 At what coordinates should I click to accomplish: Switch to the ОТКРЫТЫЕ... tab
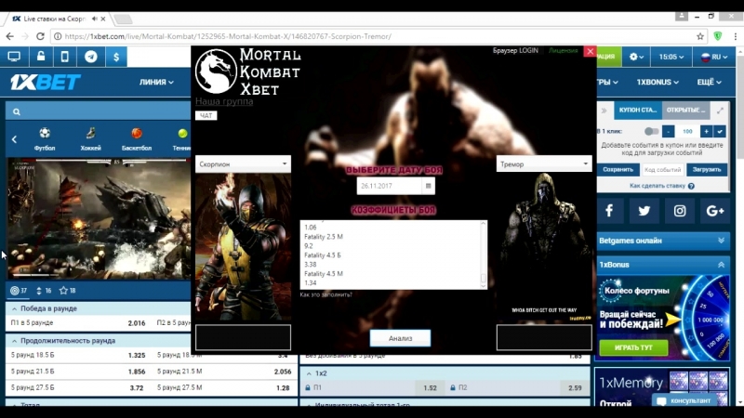pos(686,110)
